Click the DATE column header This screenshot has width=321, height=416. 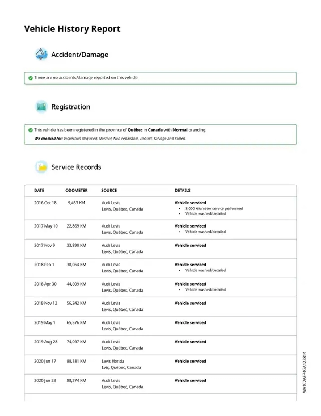click(39, 190)
